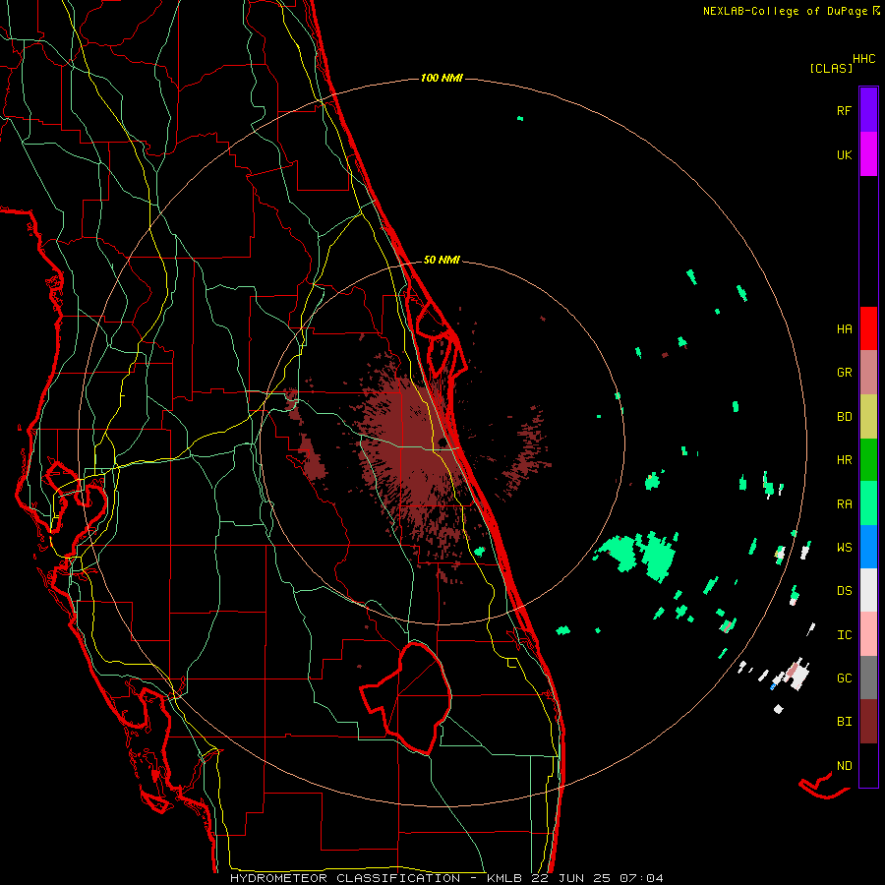
Task: Click the 'GC' legend label
Action: [x=844, y=678]
